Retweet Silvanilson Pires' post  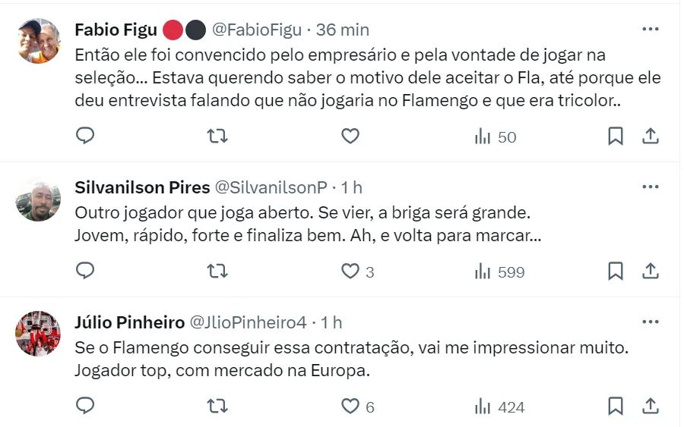(217, 272)
